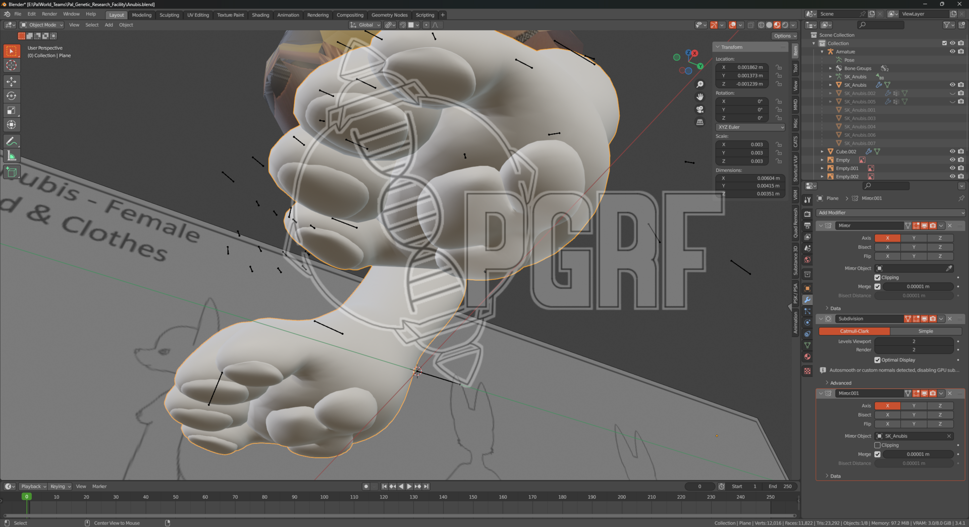Open the Tool sidebar tab
The width and height of the screenshot is (969, 527).
795,68
